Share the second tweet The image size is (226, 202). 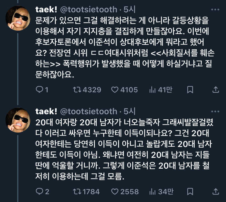tap(216, 191)
